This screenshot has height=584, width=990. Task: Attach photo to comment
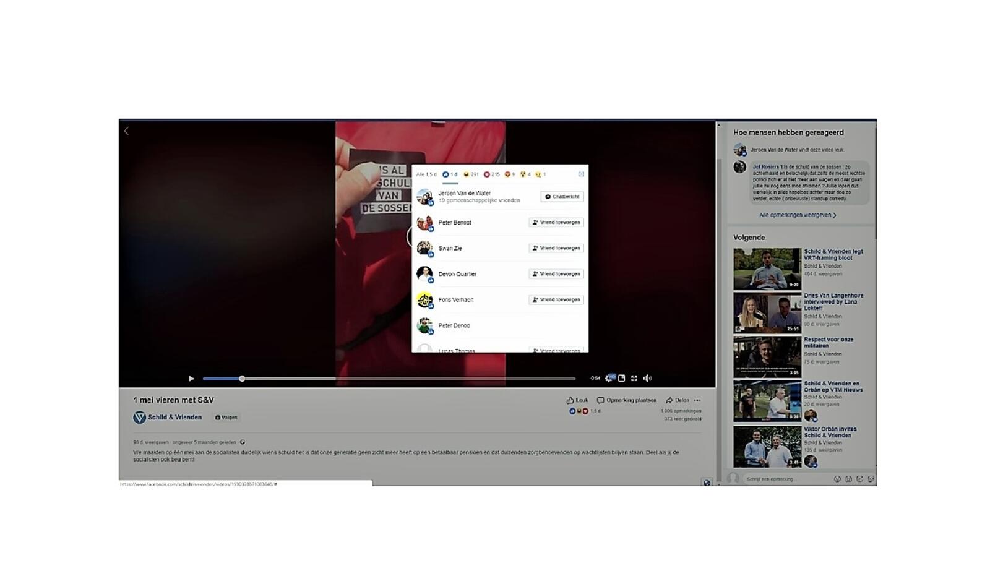coord(848,479)
